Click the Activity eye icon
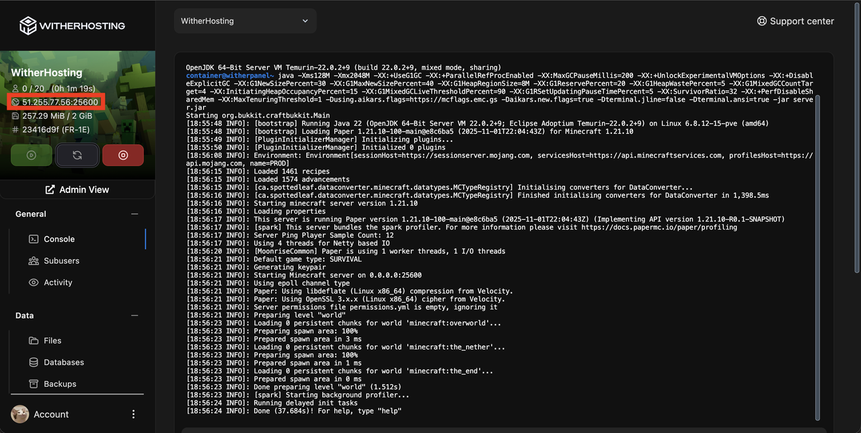 (34, 282)
